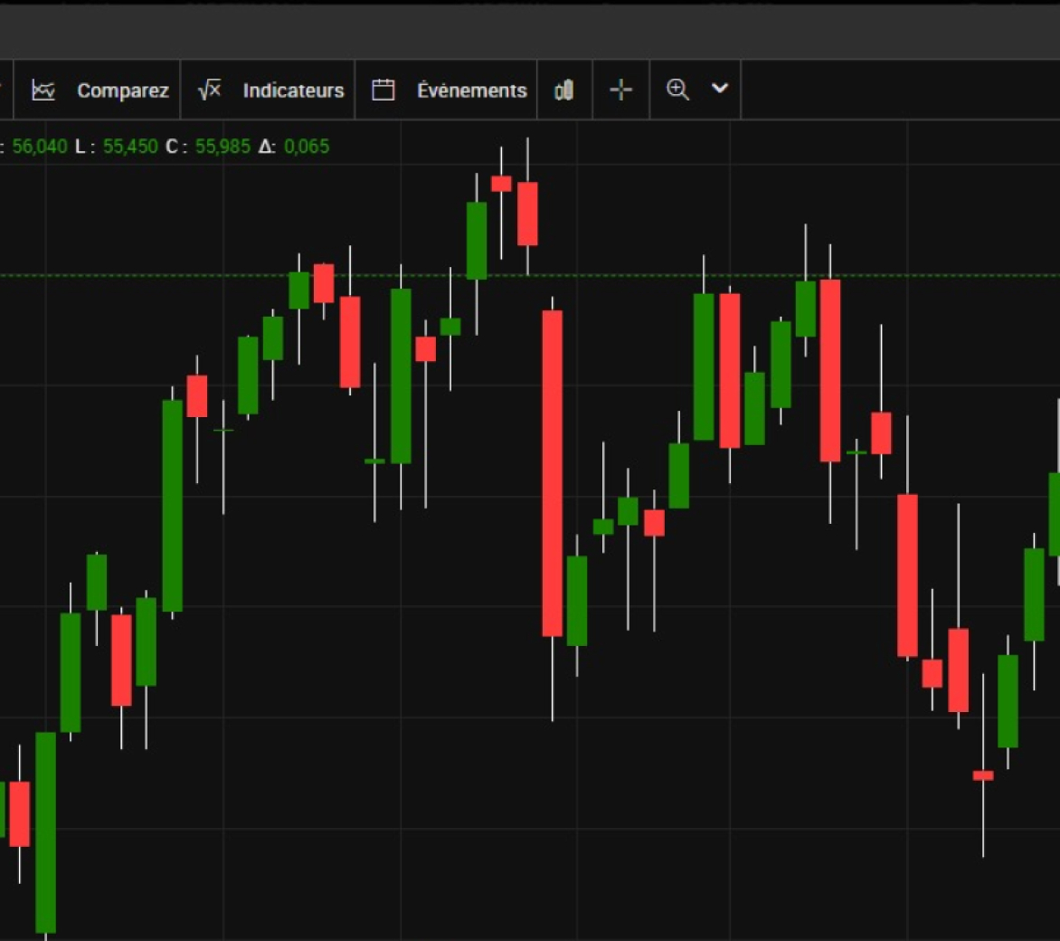Viewport: 1060px width, 941px height.
Task: Expand the chevron dropdown beside zoom
Action: coord(720,89)
